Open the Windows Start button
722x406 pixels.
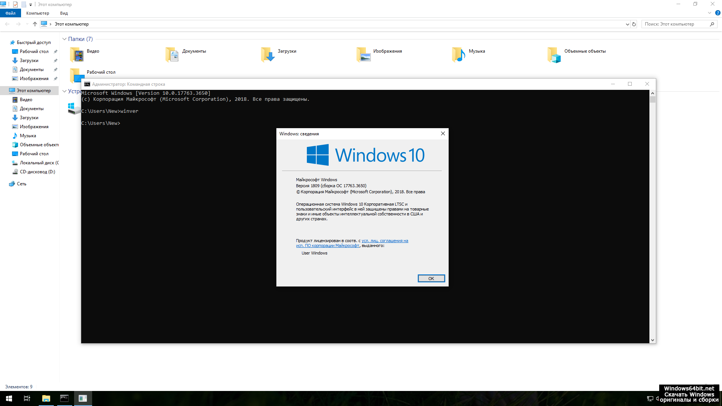pos(9,398)
